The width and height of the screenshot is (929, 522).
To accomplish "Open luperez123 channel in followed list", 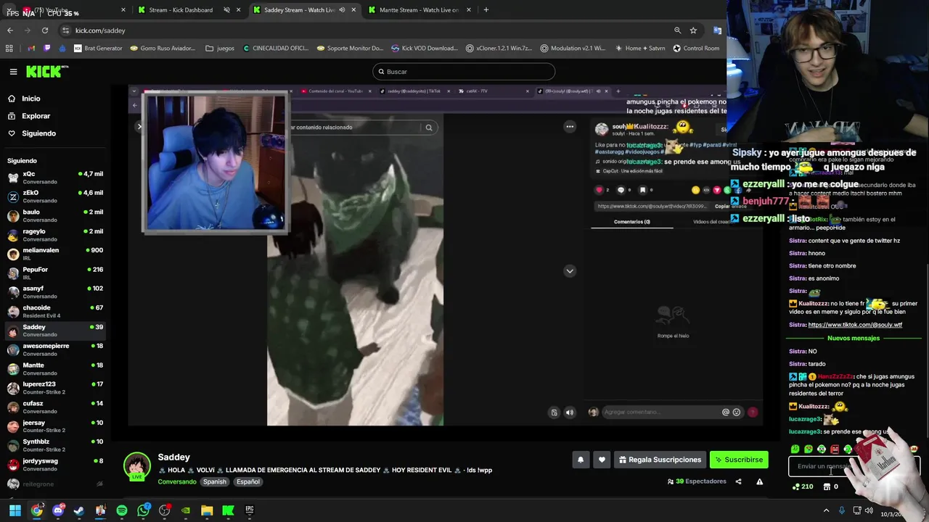I will [x=54, y=388].
